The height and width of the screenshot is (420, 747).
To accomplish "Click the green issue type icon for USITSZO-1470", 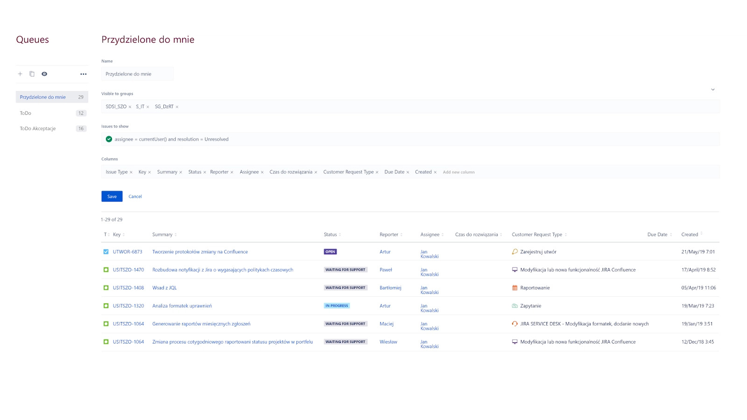I will [x=106, y=270].
